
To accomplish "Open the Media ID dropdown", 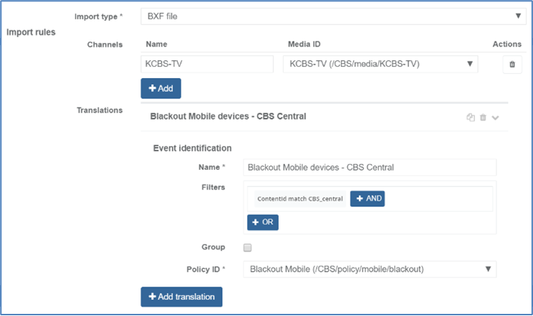I will click(x=380, y=64).
